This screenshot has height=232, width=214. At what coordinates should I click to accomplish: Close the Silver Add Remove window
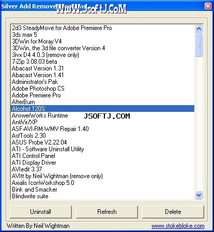pos(208,6)
